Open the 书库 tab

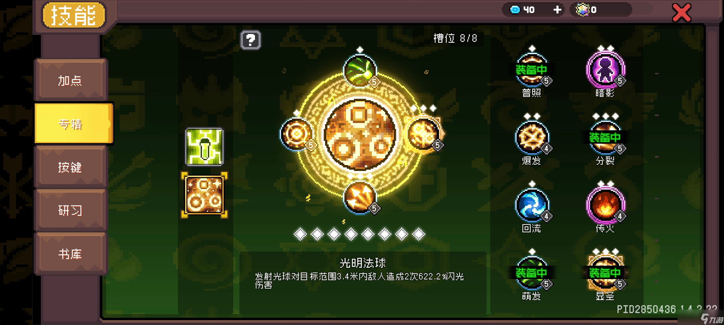71,254
